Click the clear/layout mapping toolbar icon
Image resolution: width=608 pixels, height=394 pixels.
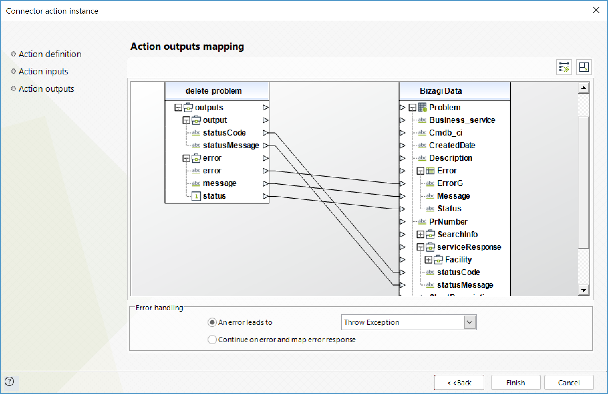click(584, 67)
